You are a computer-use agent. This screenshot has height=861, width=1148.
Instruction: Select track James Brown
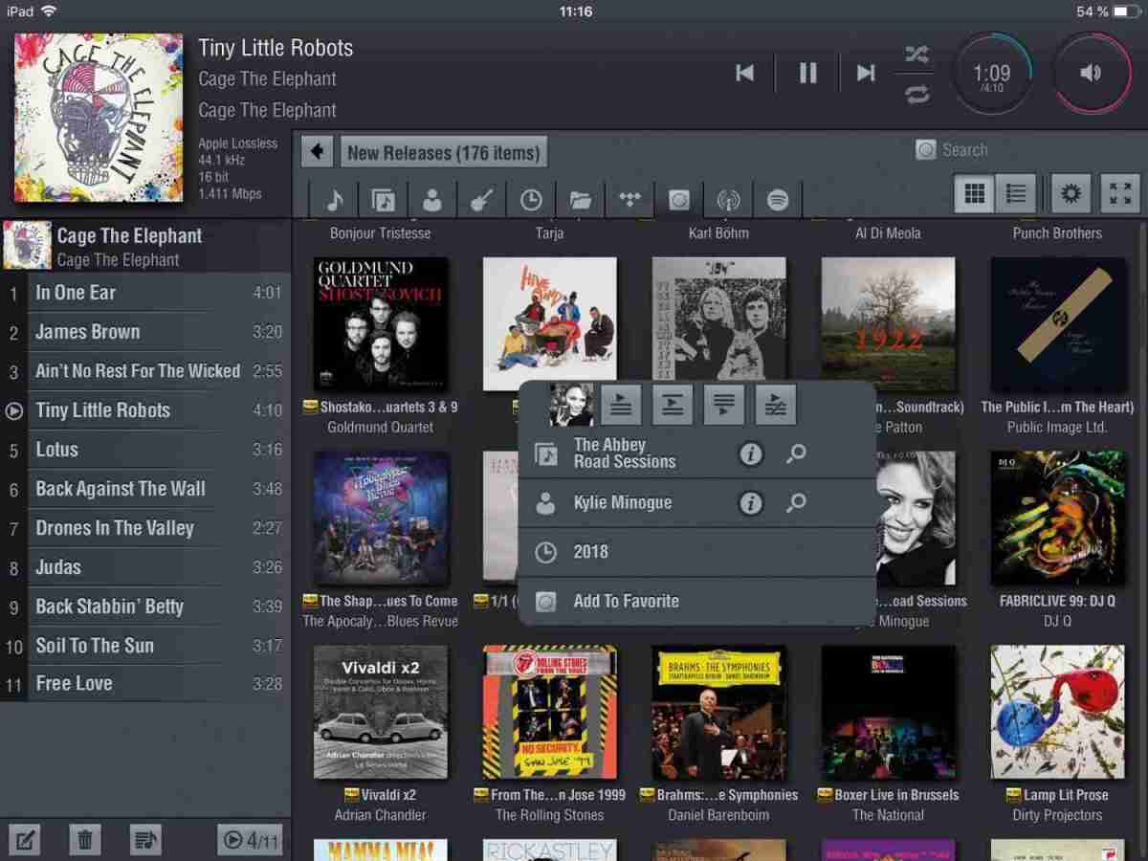144,332
